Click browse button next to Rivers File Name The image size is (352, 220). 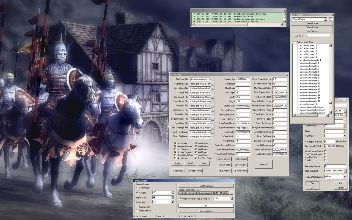213,137
